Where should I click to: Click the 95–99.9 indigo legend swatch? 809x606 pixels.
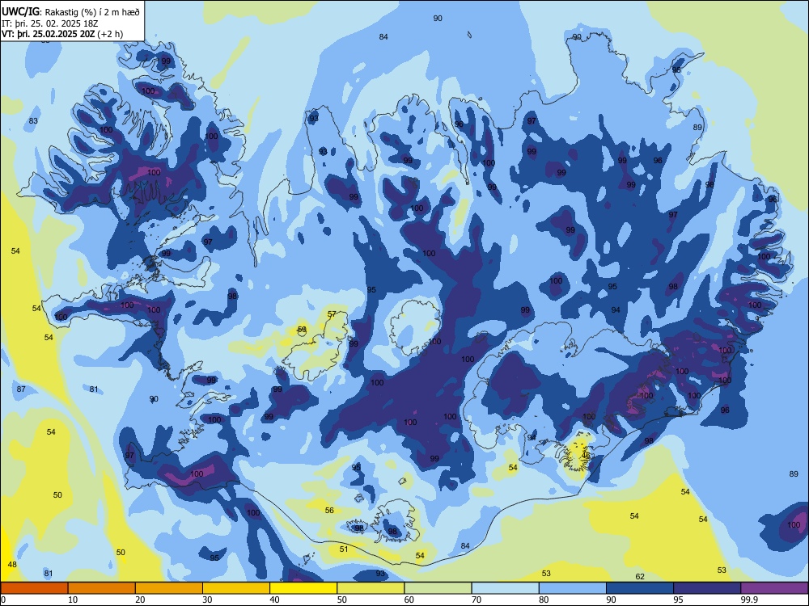(x=707, y=588)
